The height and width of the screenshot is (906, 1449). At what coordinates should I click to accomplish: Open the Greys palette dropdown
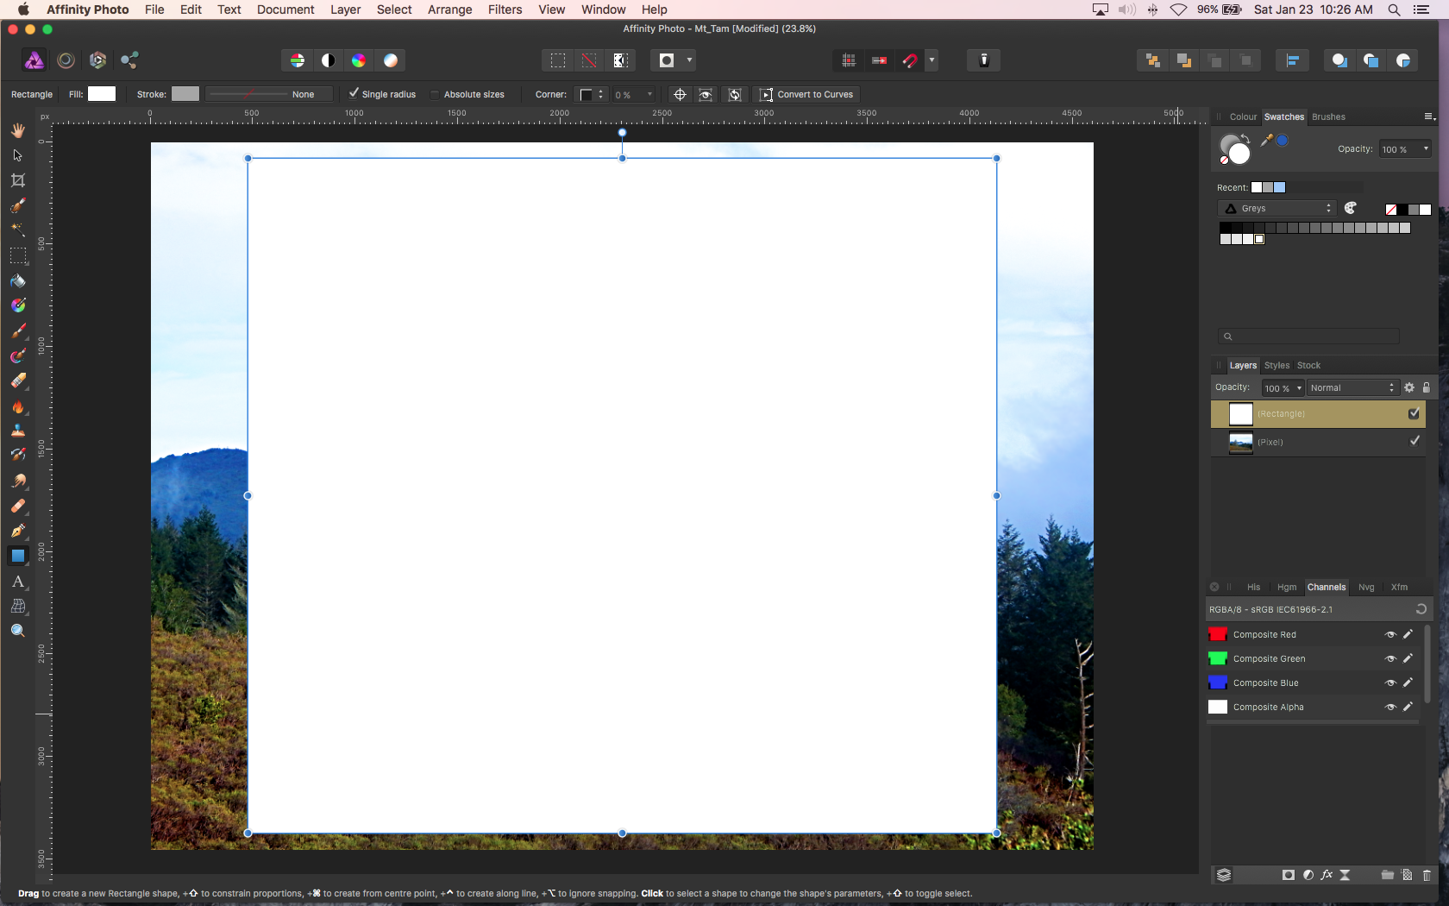pyautogui.click(x=1277, y=208)
